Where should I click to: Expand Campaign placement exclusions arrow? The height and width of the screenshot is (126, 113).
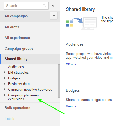[5, 95]
